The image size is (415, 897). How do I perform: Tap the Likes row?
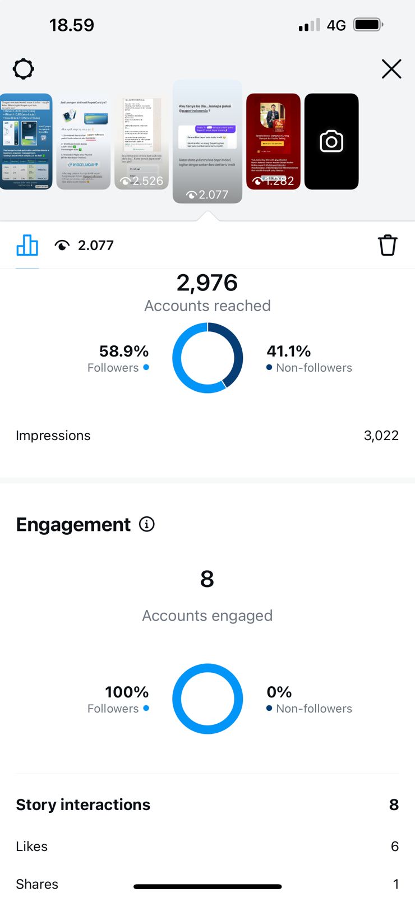(207, 846)
